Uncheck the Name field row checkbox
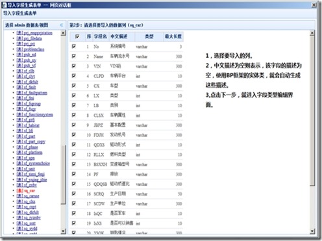322x241 pixels. (74, 56)
